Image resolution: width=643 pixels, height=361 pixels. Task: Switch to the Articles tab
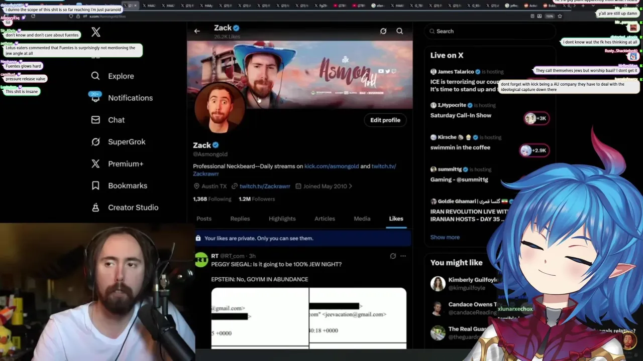point(325,219)
